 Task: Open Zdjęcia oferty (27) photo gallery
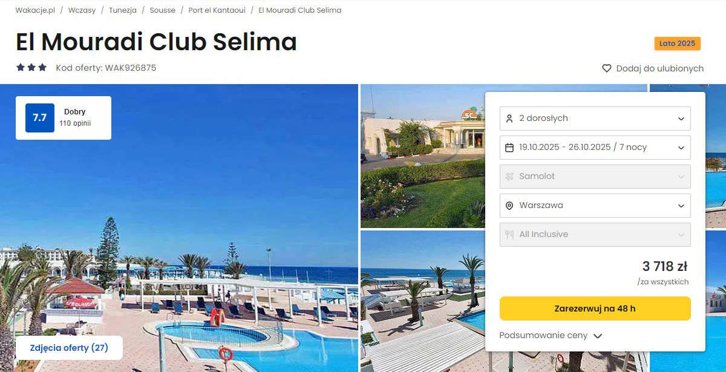tap(69, 348)
